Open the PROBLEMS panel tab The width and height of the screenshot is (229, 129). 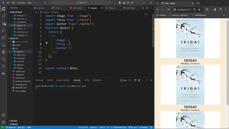(x=39, y=80)
